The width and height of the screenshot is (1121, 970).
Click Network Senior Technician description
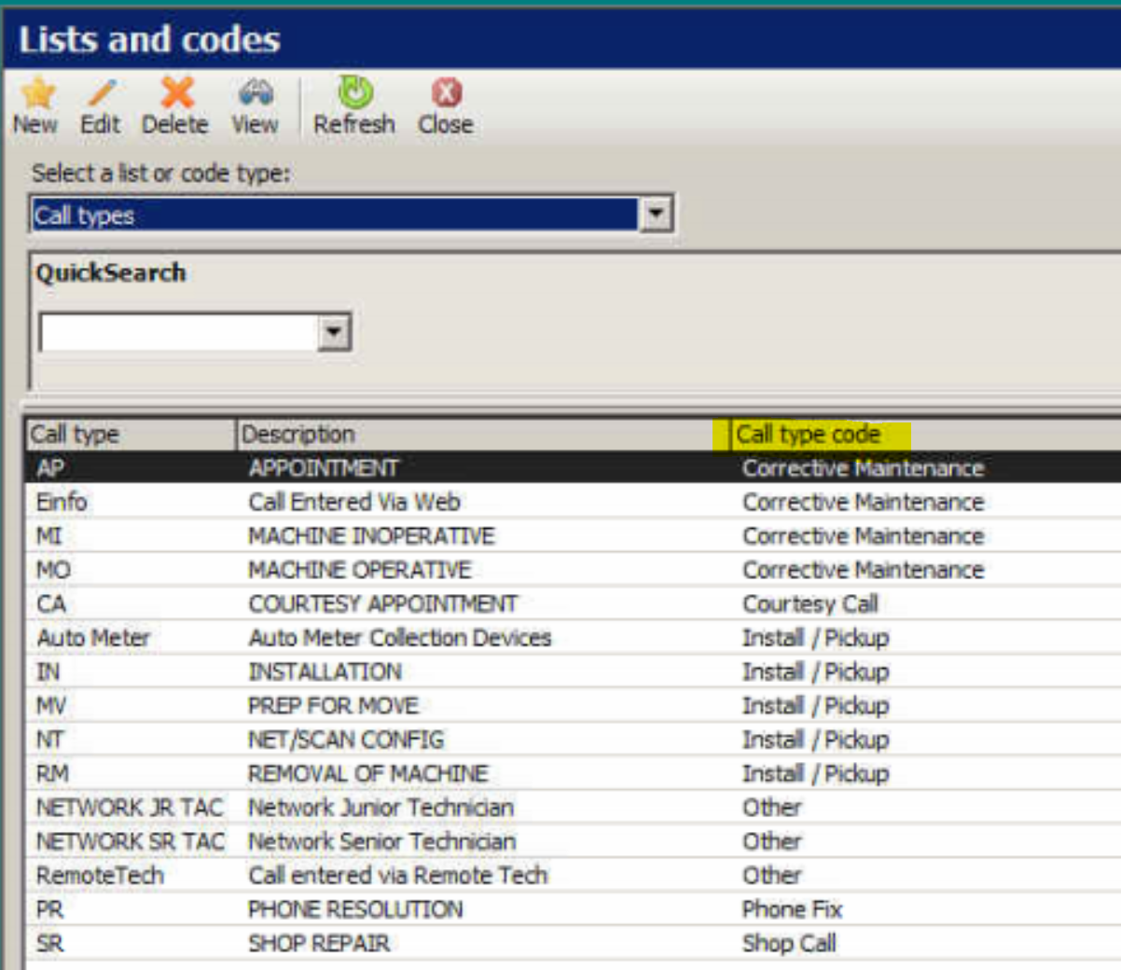[x=381, y=841]
